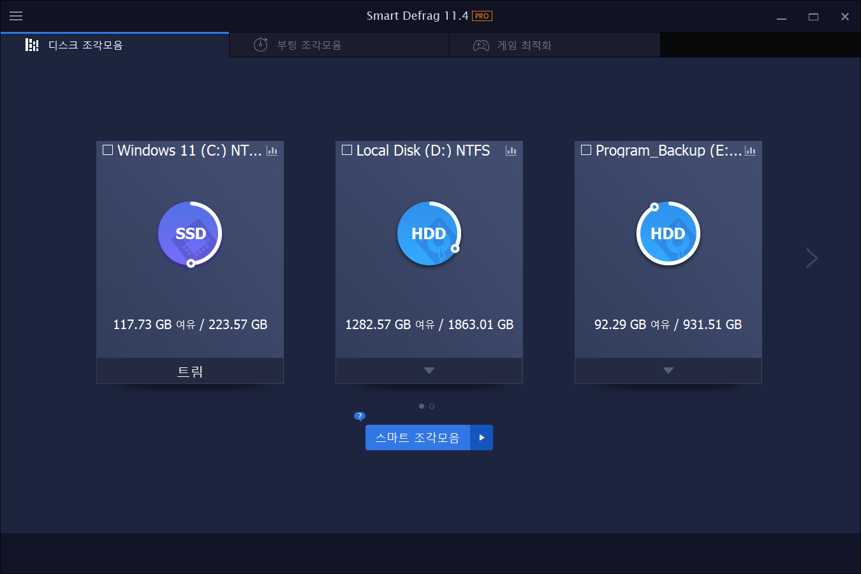The width and height of the screenshot is (861, 574).
Task: Close the Smart Defrag window
Action: click(x=845, y=17)
